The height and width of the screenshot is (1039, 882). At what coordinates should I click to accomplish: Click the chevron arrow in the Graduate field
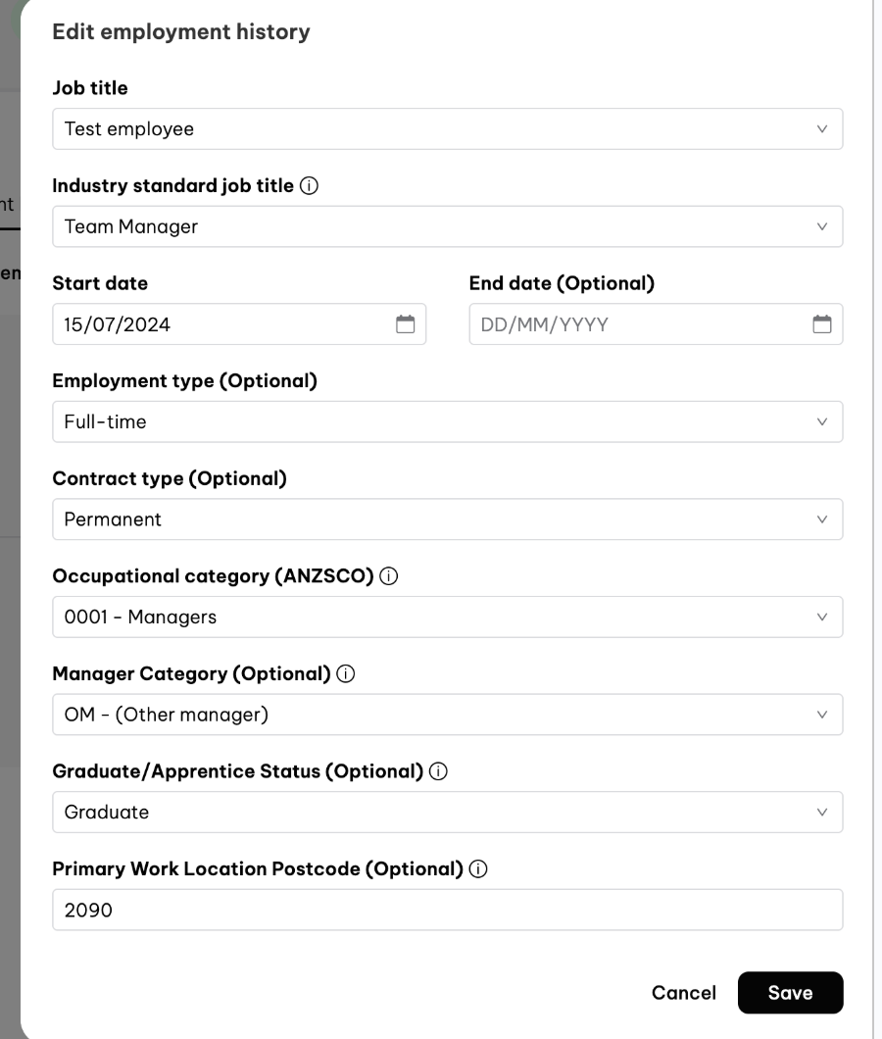click(821, 812)
